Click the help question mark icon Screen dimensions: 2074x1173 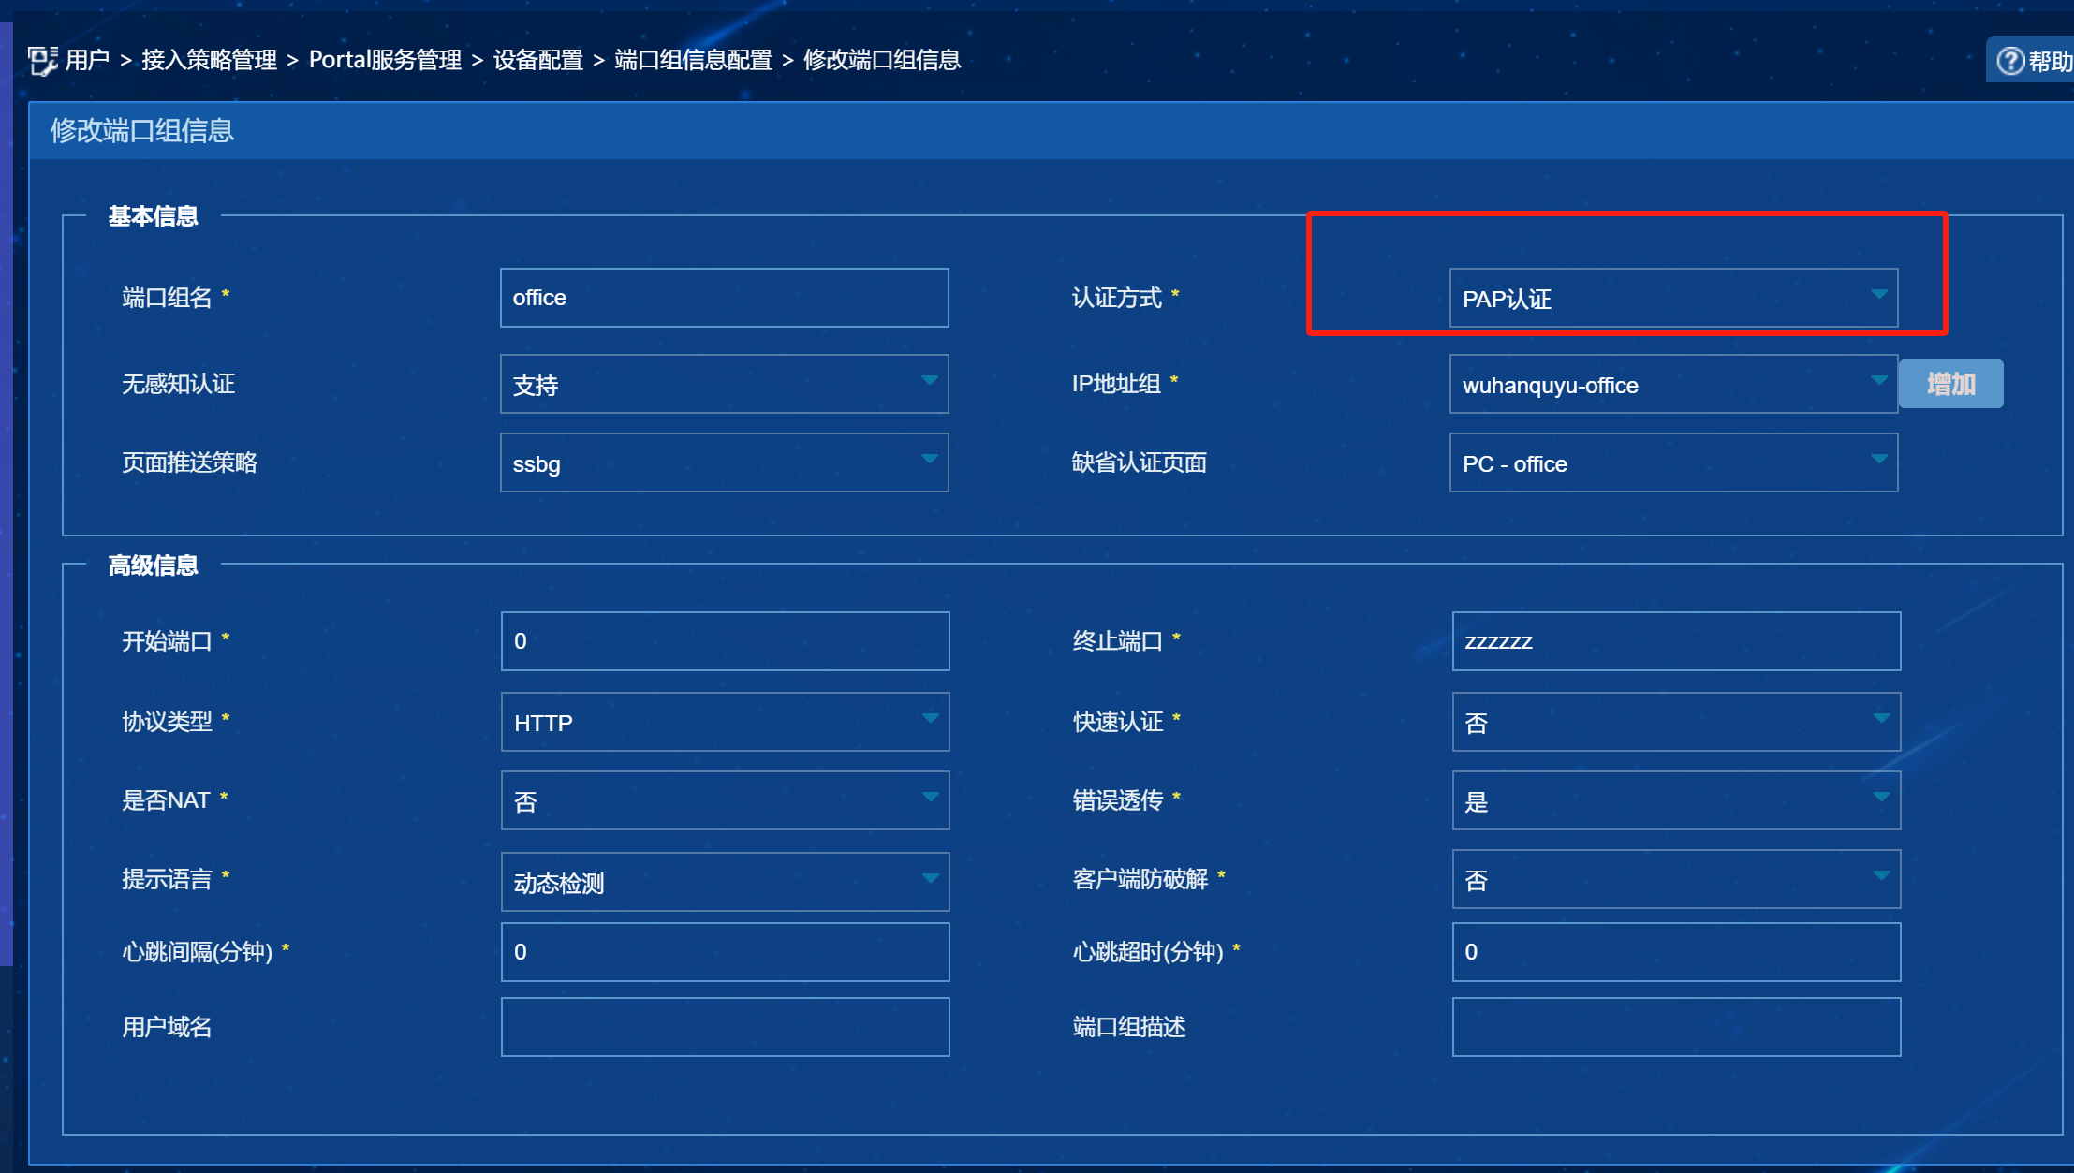pyautogui.click(x=2009, y=61)
